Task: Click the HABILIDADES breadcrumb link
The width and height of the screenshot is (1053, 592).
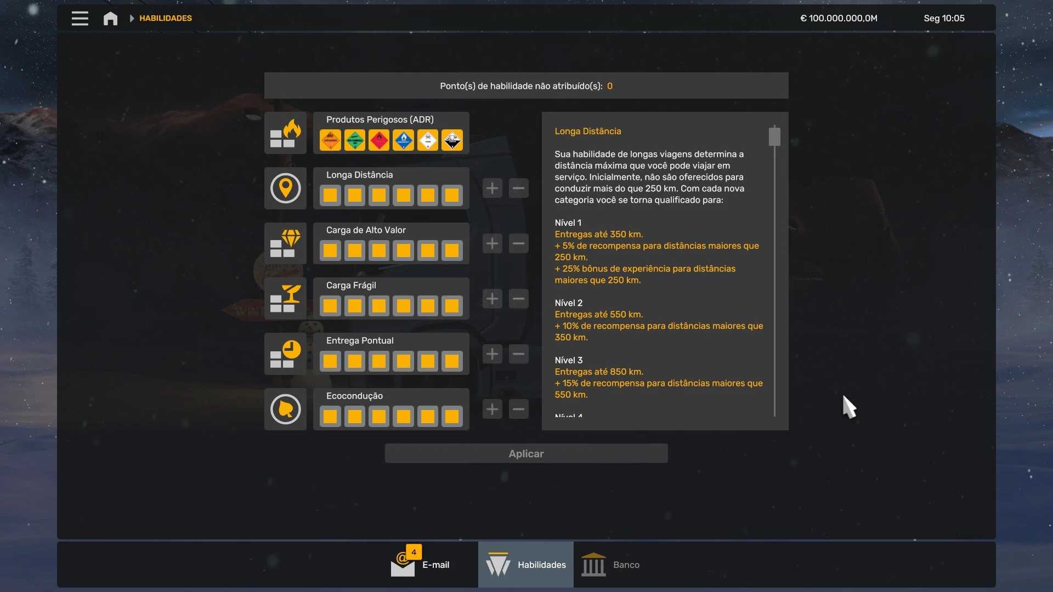Action: [x=165, y=18]
